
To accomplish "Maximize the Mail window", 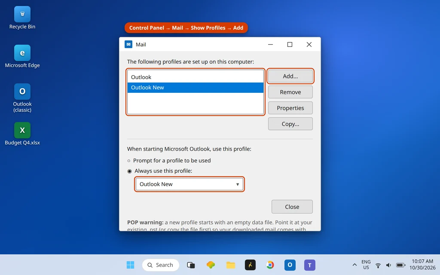I will [290, 44].
